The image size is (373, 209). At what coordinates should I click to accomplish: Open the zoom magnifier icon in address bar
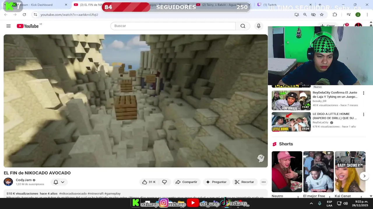pyautogui.click(x=305, y=15)
